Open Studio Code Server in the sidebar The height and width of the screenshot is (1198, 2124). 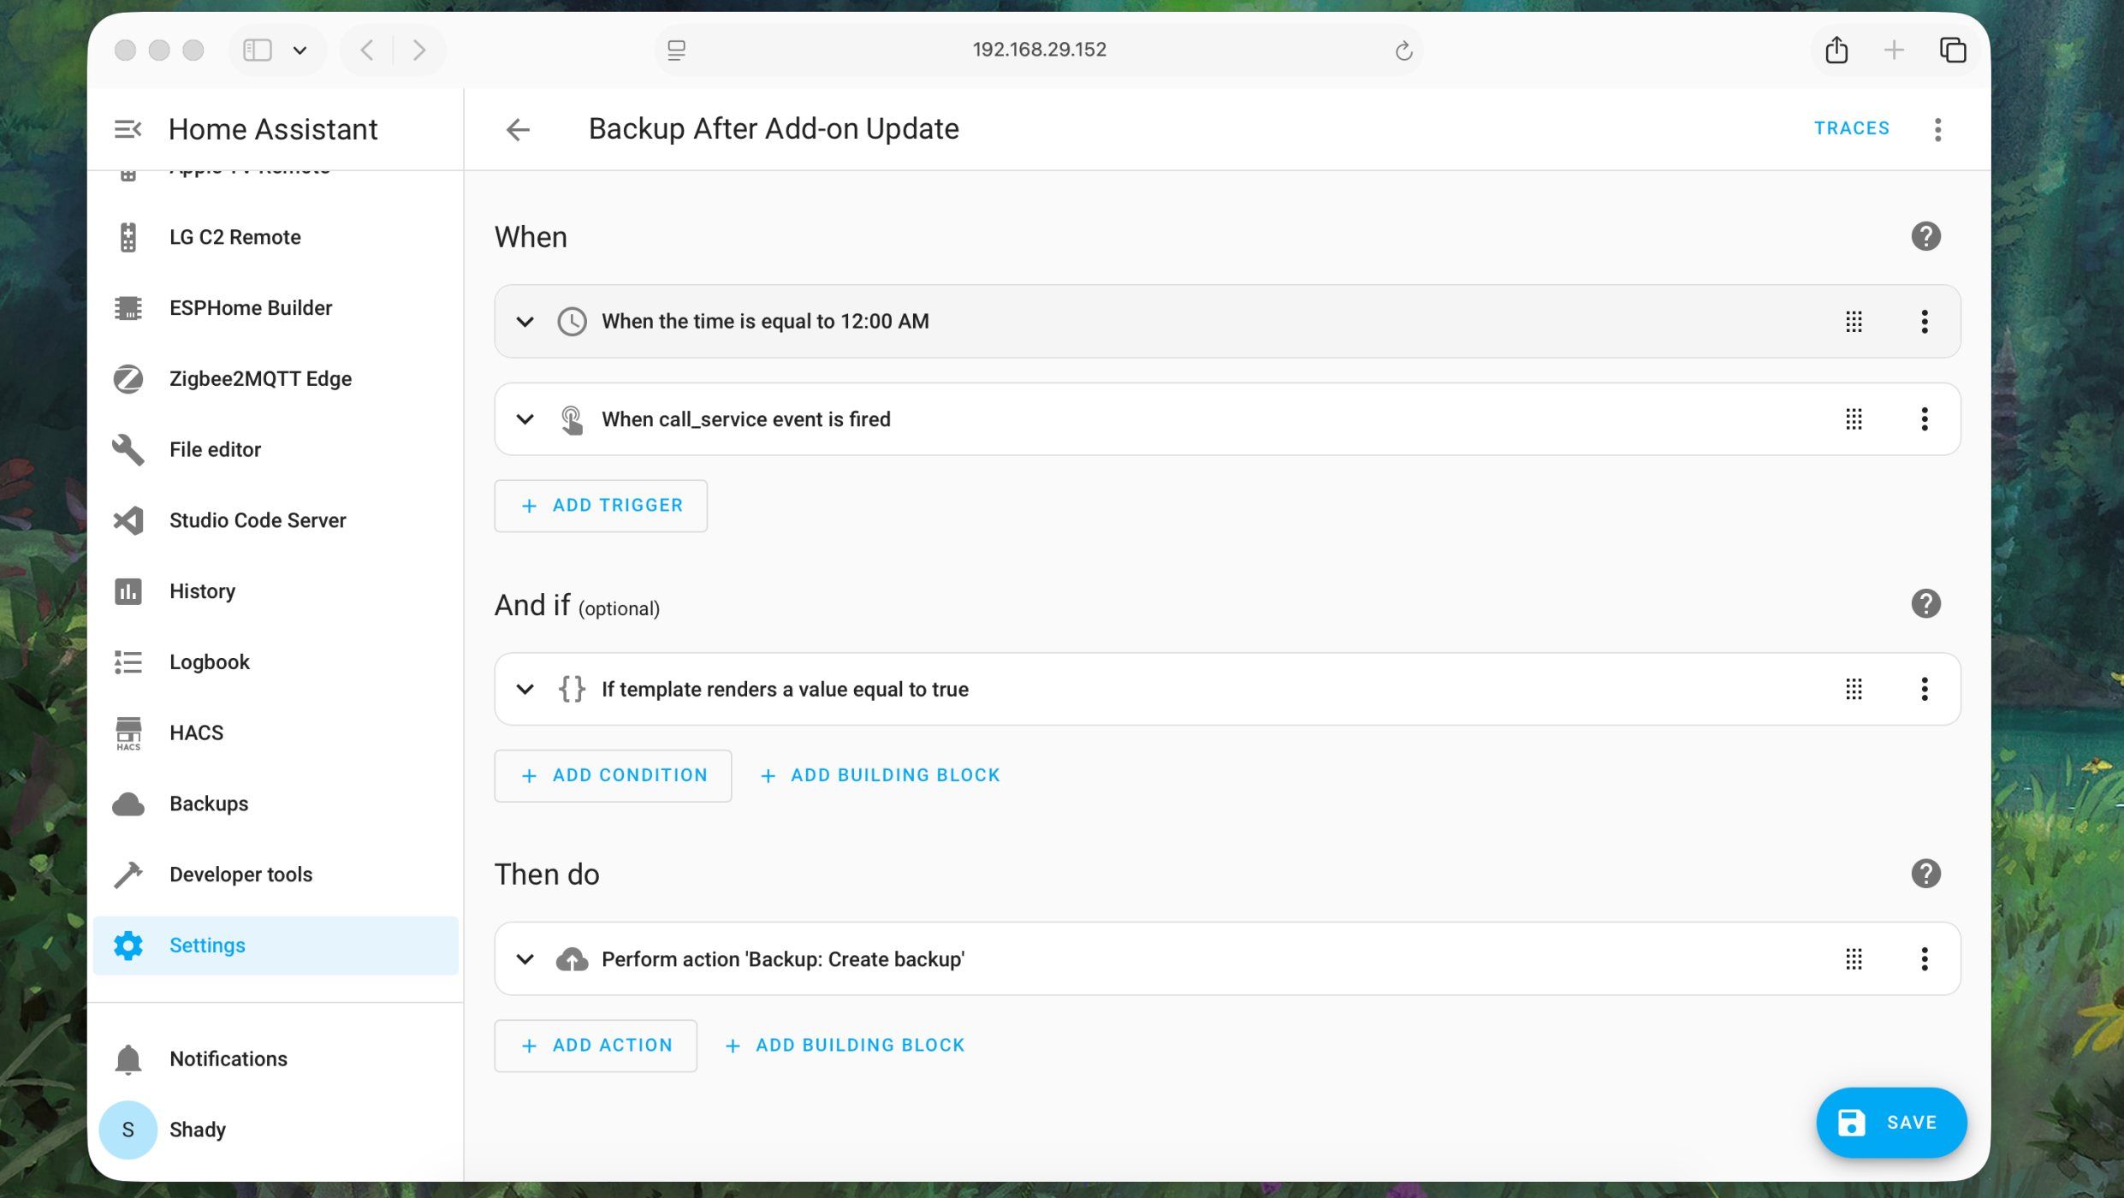click(x=276, y=520)
